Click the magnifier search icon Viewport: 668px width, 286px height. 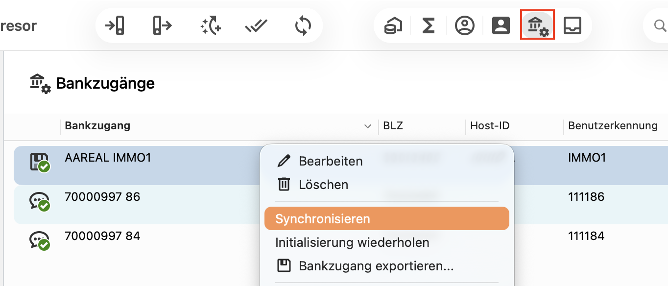[x=660, y=25]
